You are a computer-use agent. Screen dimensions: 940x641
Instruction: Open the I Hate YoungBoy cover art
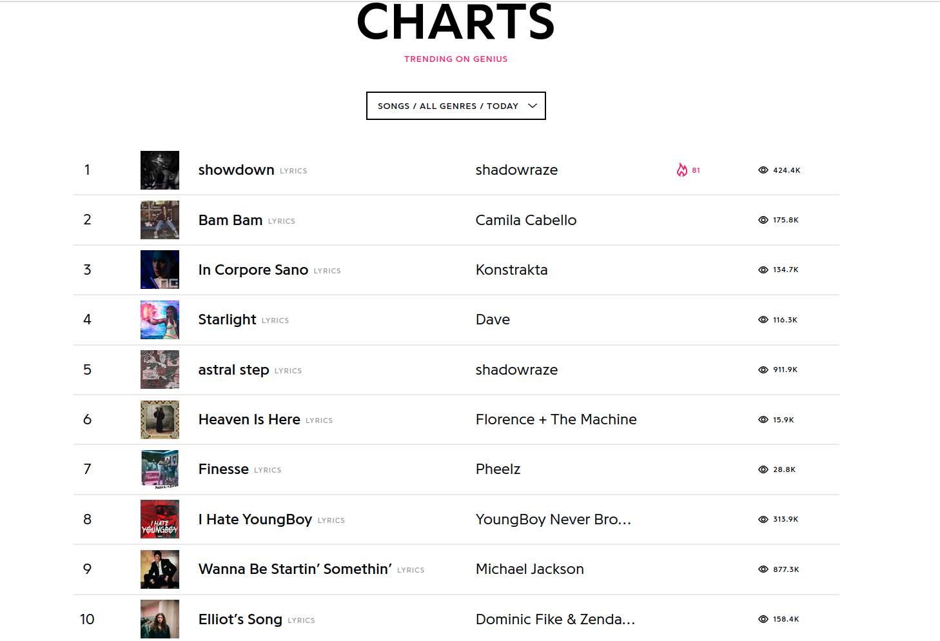(160, 519)
